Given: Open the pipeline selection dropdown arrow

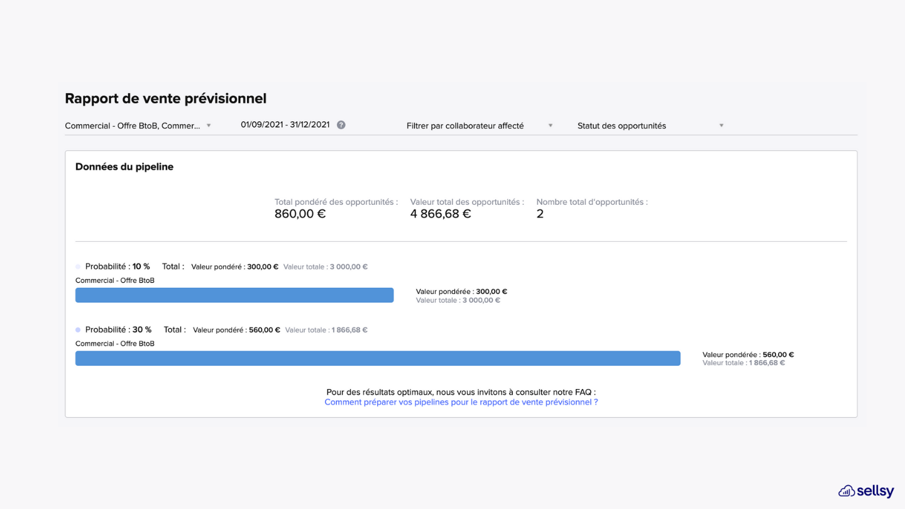Looking at the screenshot, I should tap(209, 126).
